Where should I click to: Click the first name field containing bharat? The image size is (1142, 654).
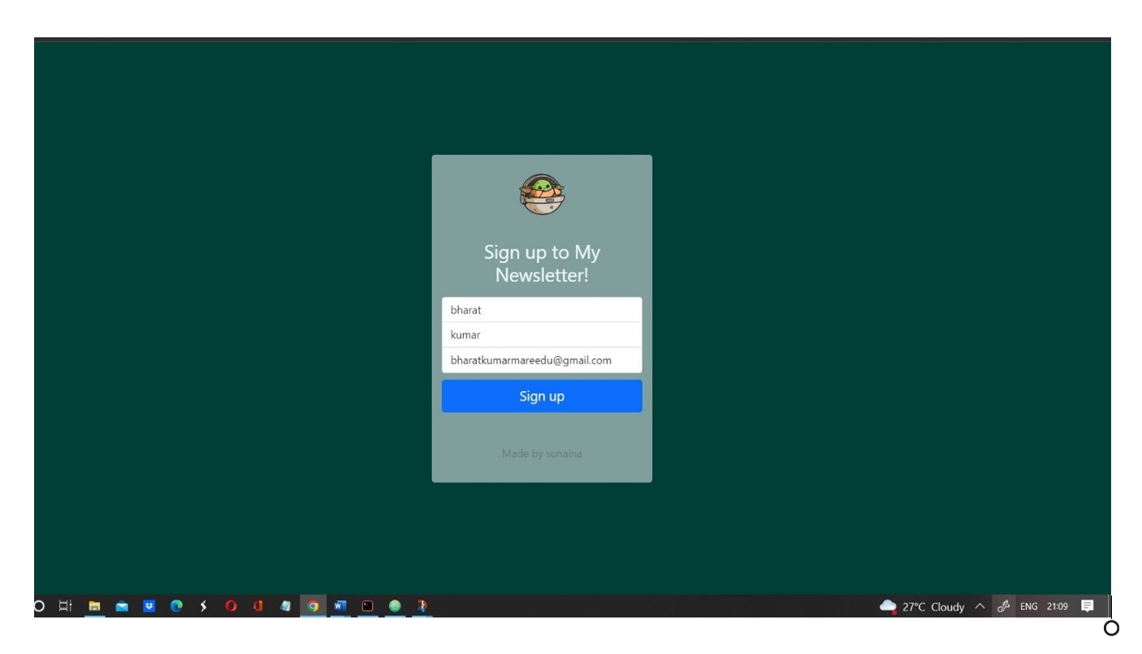click(542, 310)
